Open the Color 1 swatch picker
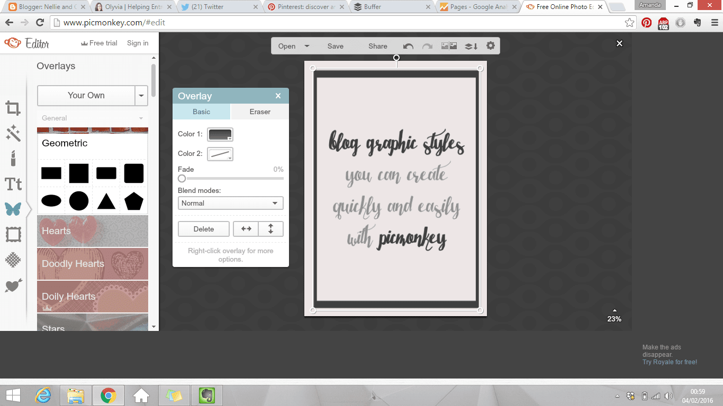 (x=220, y=134)
